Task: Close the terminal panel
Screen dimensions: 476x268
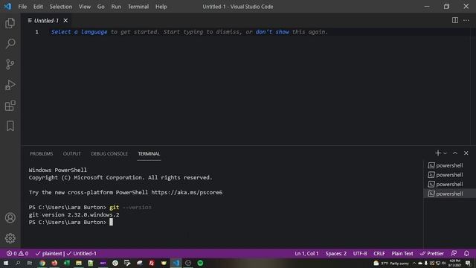Action: pyautogui.click(x=466, y=153)
